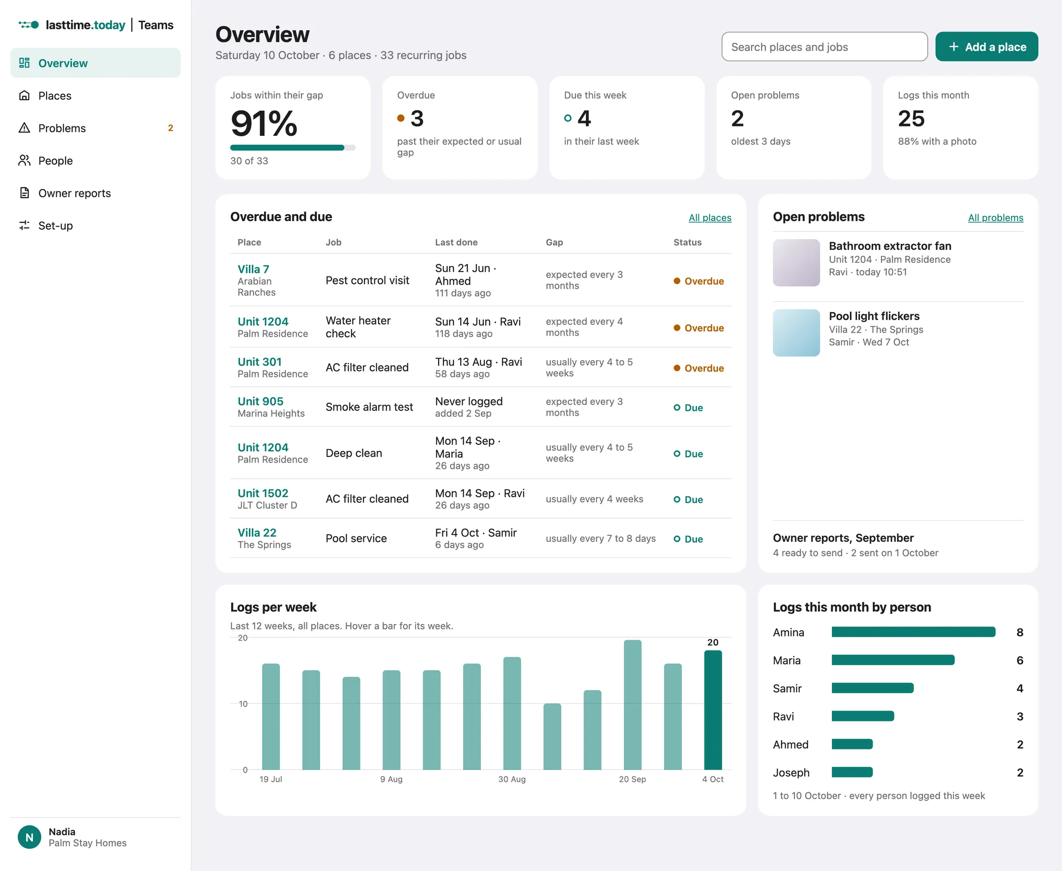Click the Bathroom extractor fan thumbnail
Screen dimensions: 1062x871
[x=796, y=263]
